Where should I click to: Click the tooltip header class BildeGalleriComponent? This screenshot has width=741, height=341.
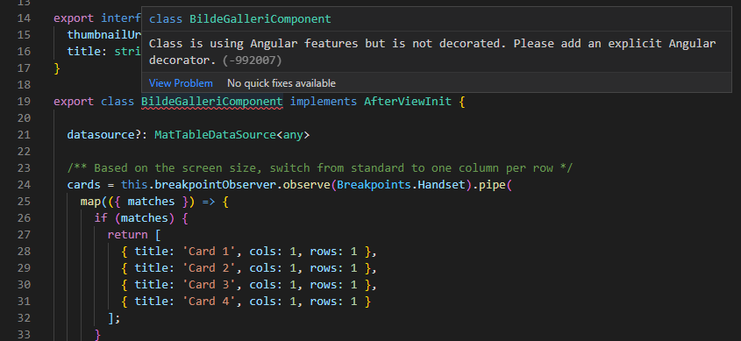(240, 19)
